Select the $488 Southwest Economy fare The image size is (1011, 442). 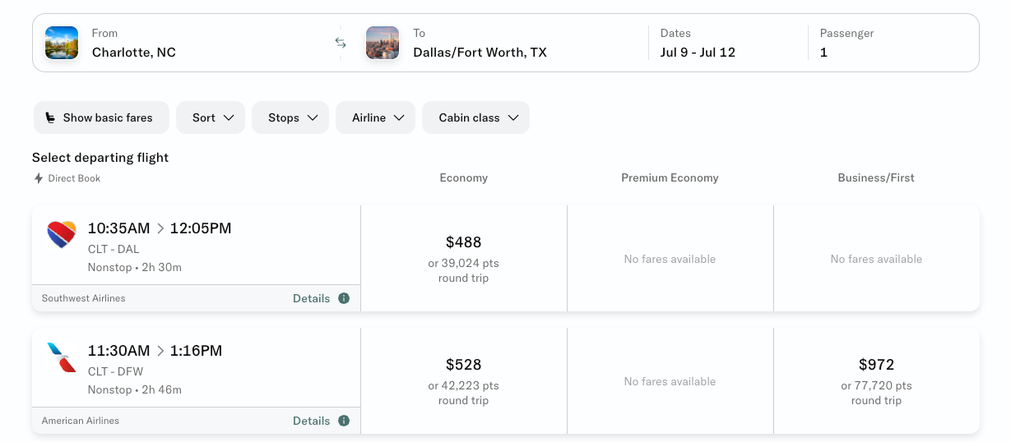[464, 258]
